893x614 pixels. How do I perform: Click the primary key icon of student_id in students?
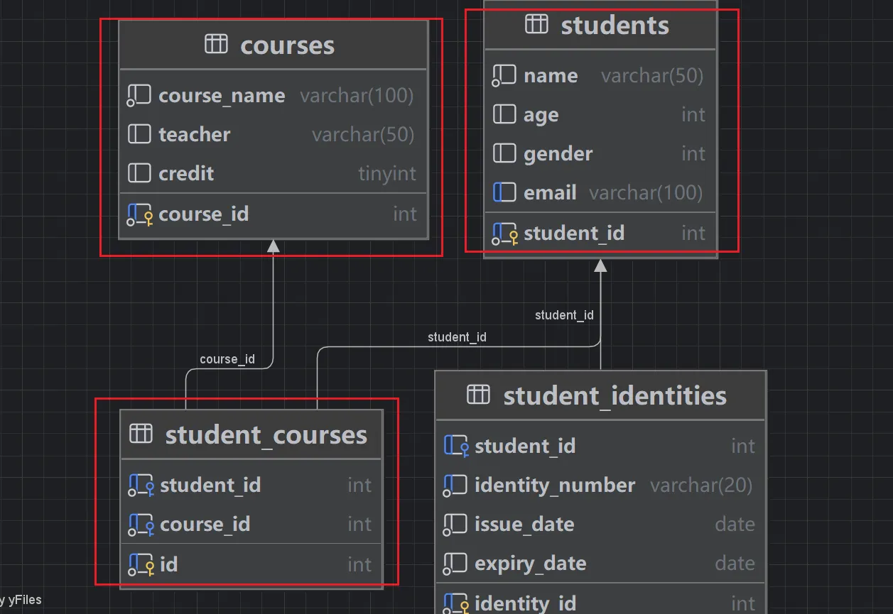pos(505,234)
